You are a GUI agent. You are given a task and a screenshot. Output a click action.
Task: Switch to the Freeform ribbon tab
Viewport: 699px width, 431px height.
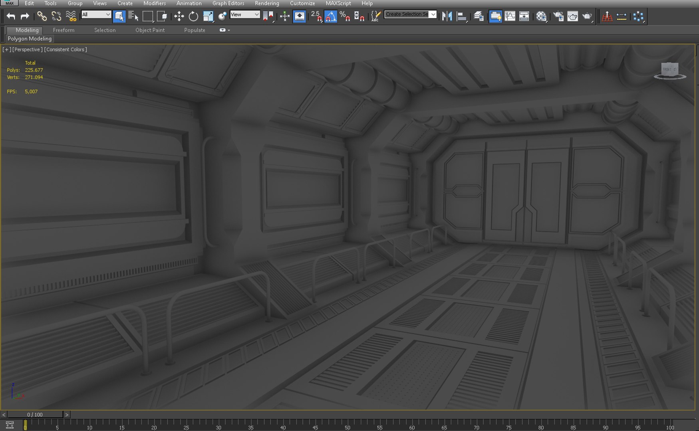coord(64,30)
